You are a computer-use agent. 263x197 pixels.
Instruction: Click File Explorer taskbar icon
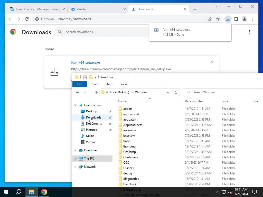pos(31,192)
